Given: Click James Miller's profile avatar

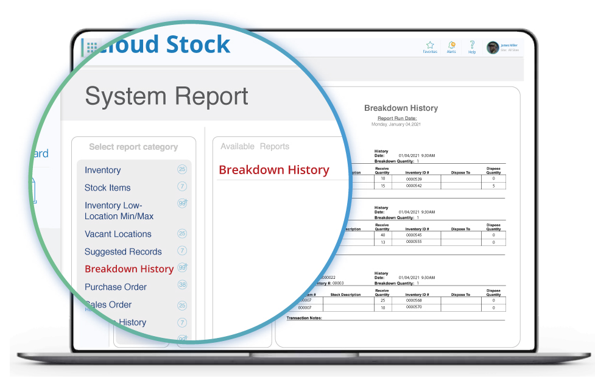Looking at the screenshot, I should click(493, 47).
